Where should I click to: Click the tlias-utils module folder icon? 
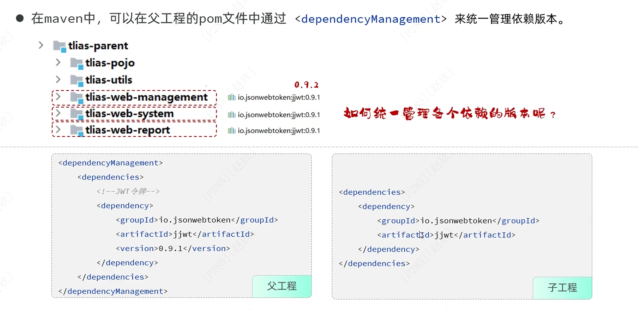[77, 80]
